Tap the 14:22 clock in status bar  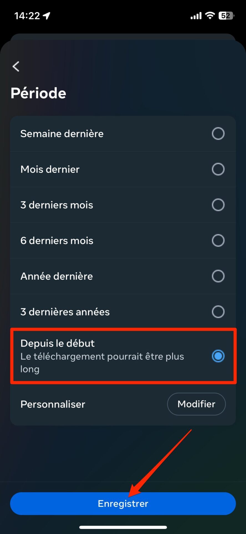click(x=27, y=16)
